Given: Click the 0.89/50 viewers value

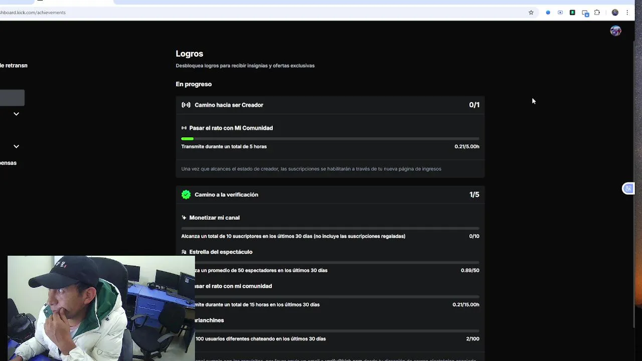Looking at the screenshot, I should click(x=470, y=270).
